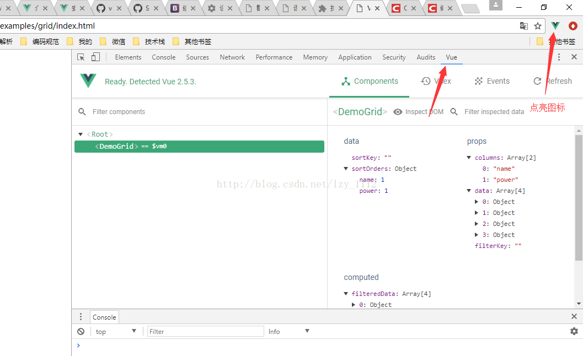The width and height of the screenshot is (583, 356).
Task: Open the 微信 bookmark folder
Action: coord(113,42)
